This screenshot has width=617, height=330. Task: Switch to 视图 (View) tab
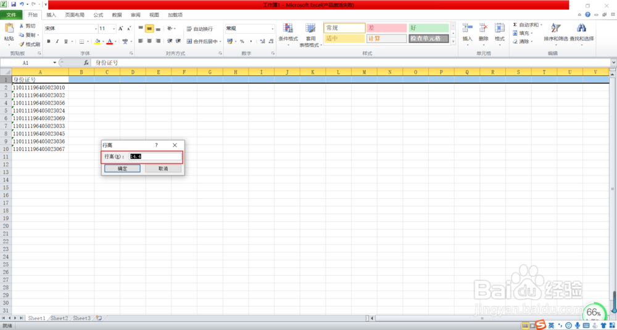[x=154, y=15]
